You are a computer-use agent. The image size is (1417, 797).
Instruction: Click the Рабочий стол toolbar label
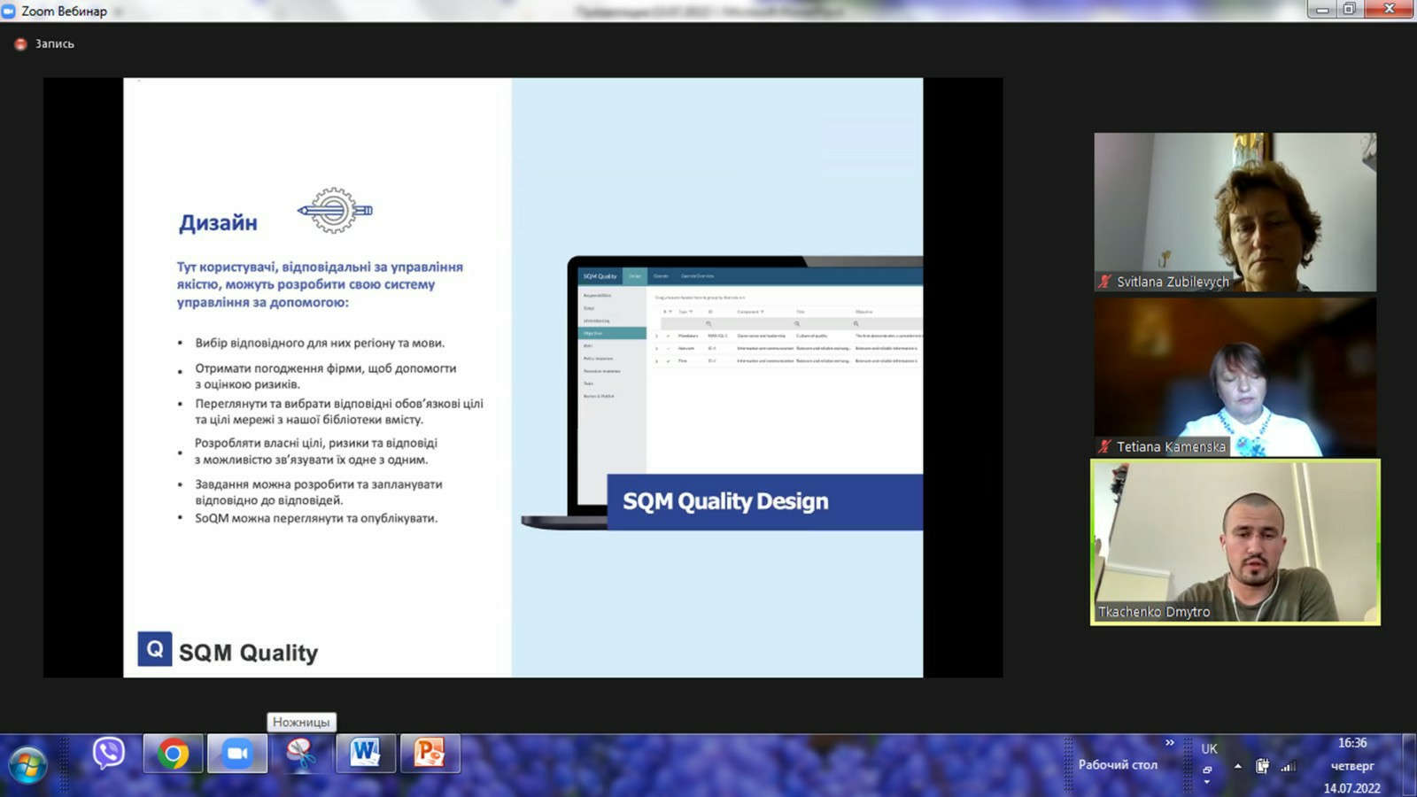[x=1117, y=765]
